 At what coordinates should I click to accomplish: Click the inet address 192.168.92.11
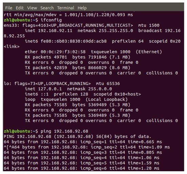55,31
